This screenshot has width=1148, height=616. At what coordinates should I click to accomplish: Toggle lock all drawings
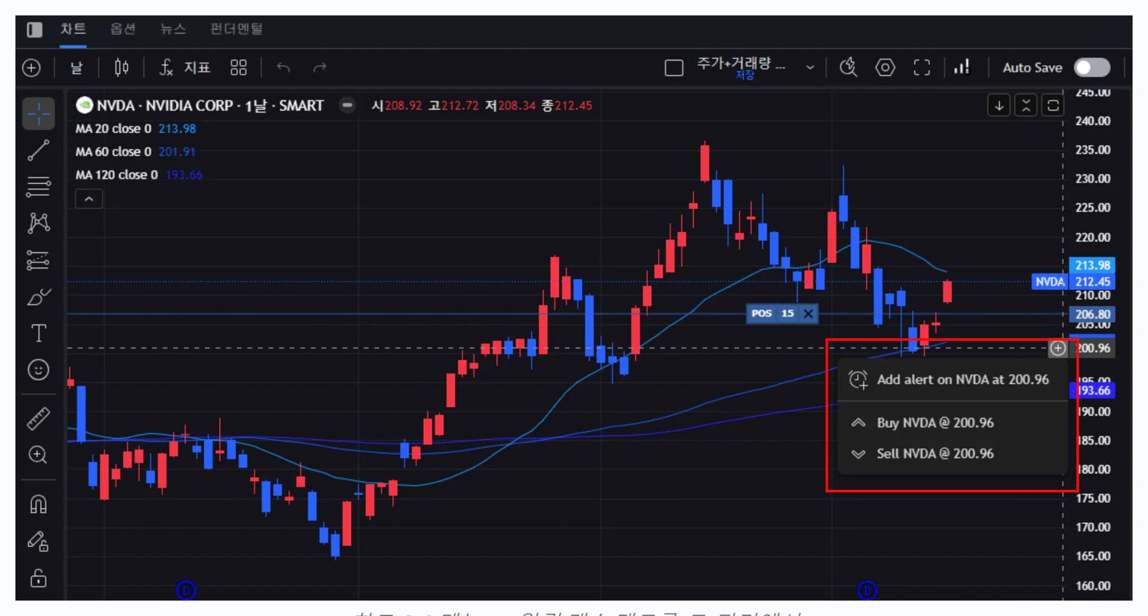coord(38,578)
